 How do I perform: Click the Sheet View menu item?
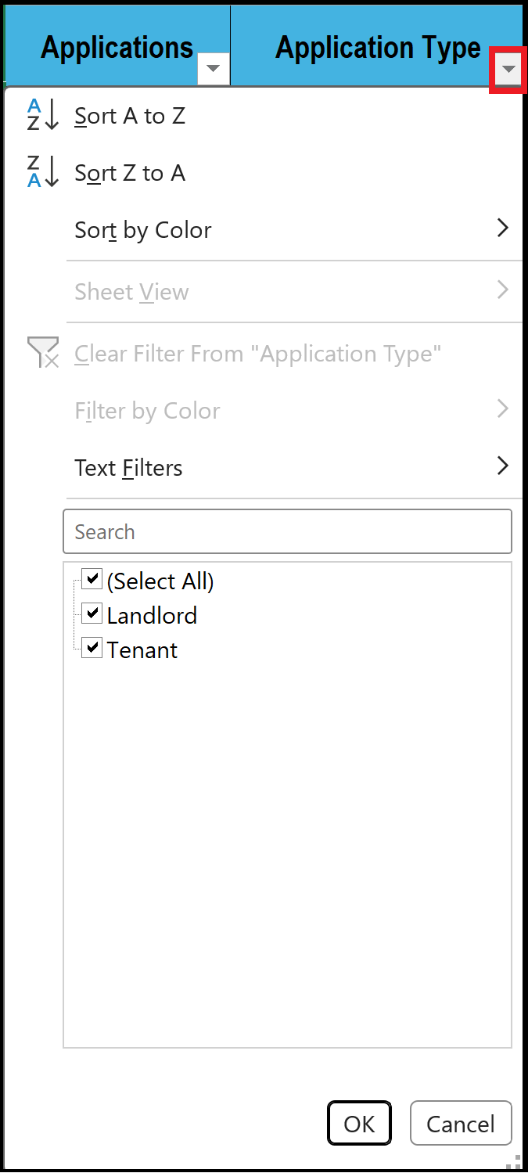click(131, 291)
